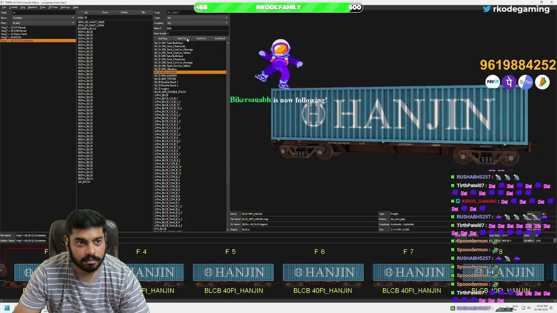Click the wagon list vertical scrollbar
The image size is (557, 313).
click(228, 136)
